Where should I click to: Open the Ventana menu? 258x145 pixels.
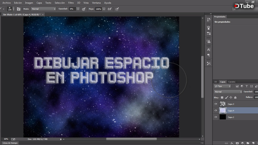tap(96, 3)
